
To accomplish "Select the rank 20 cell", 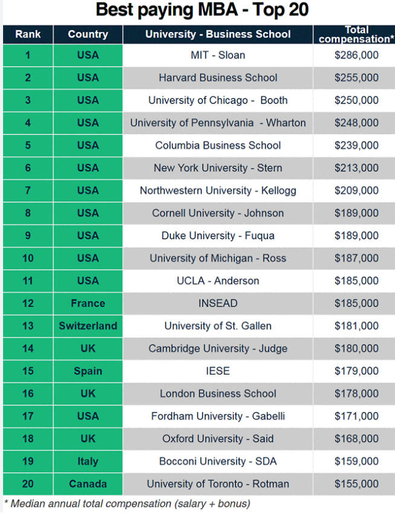I will (x=27, y=484).
